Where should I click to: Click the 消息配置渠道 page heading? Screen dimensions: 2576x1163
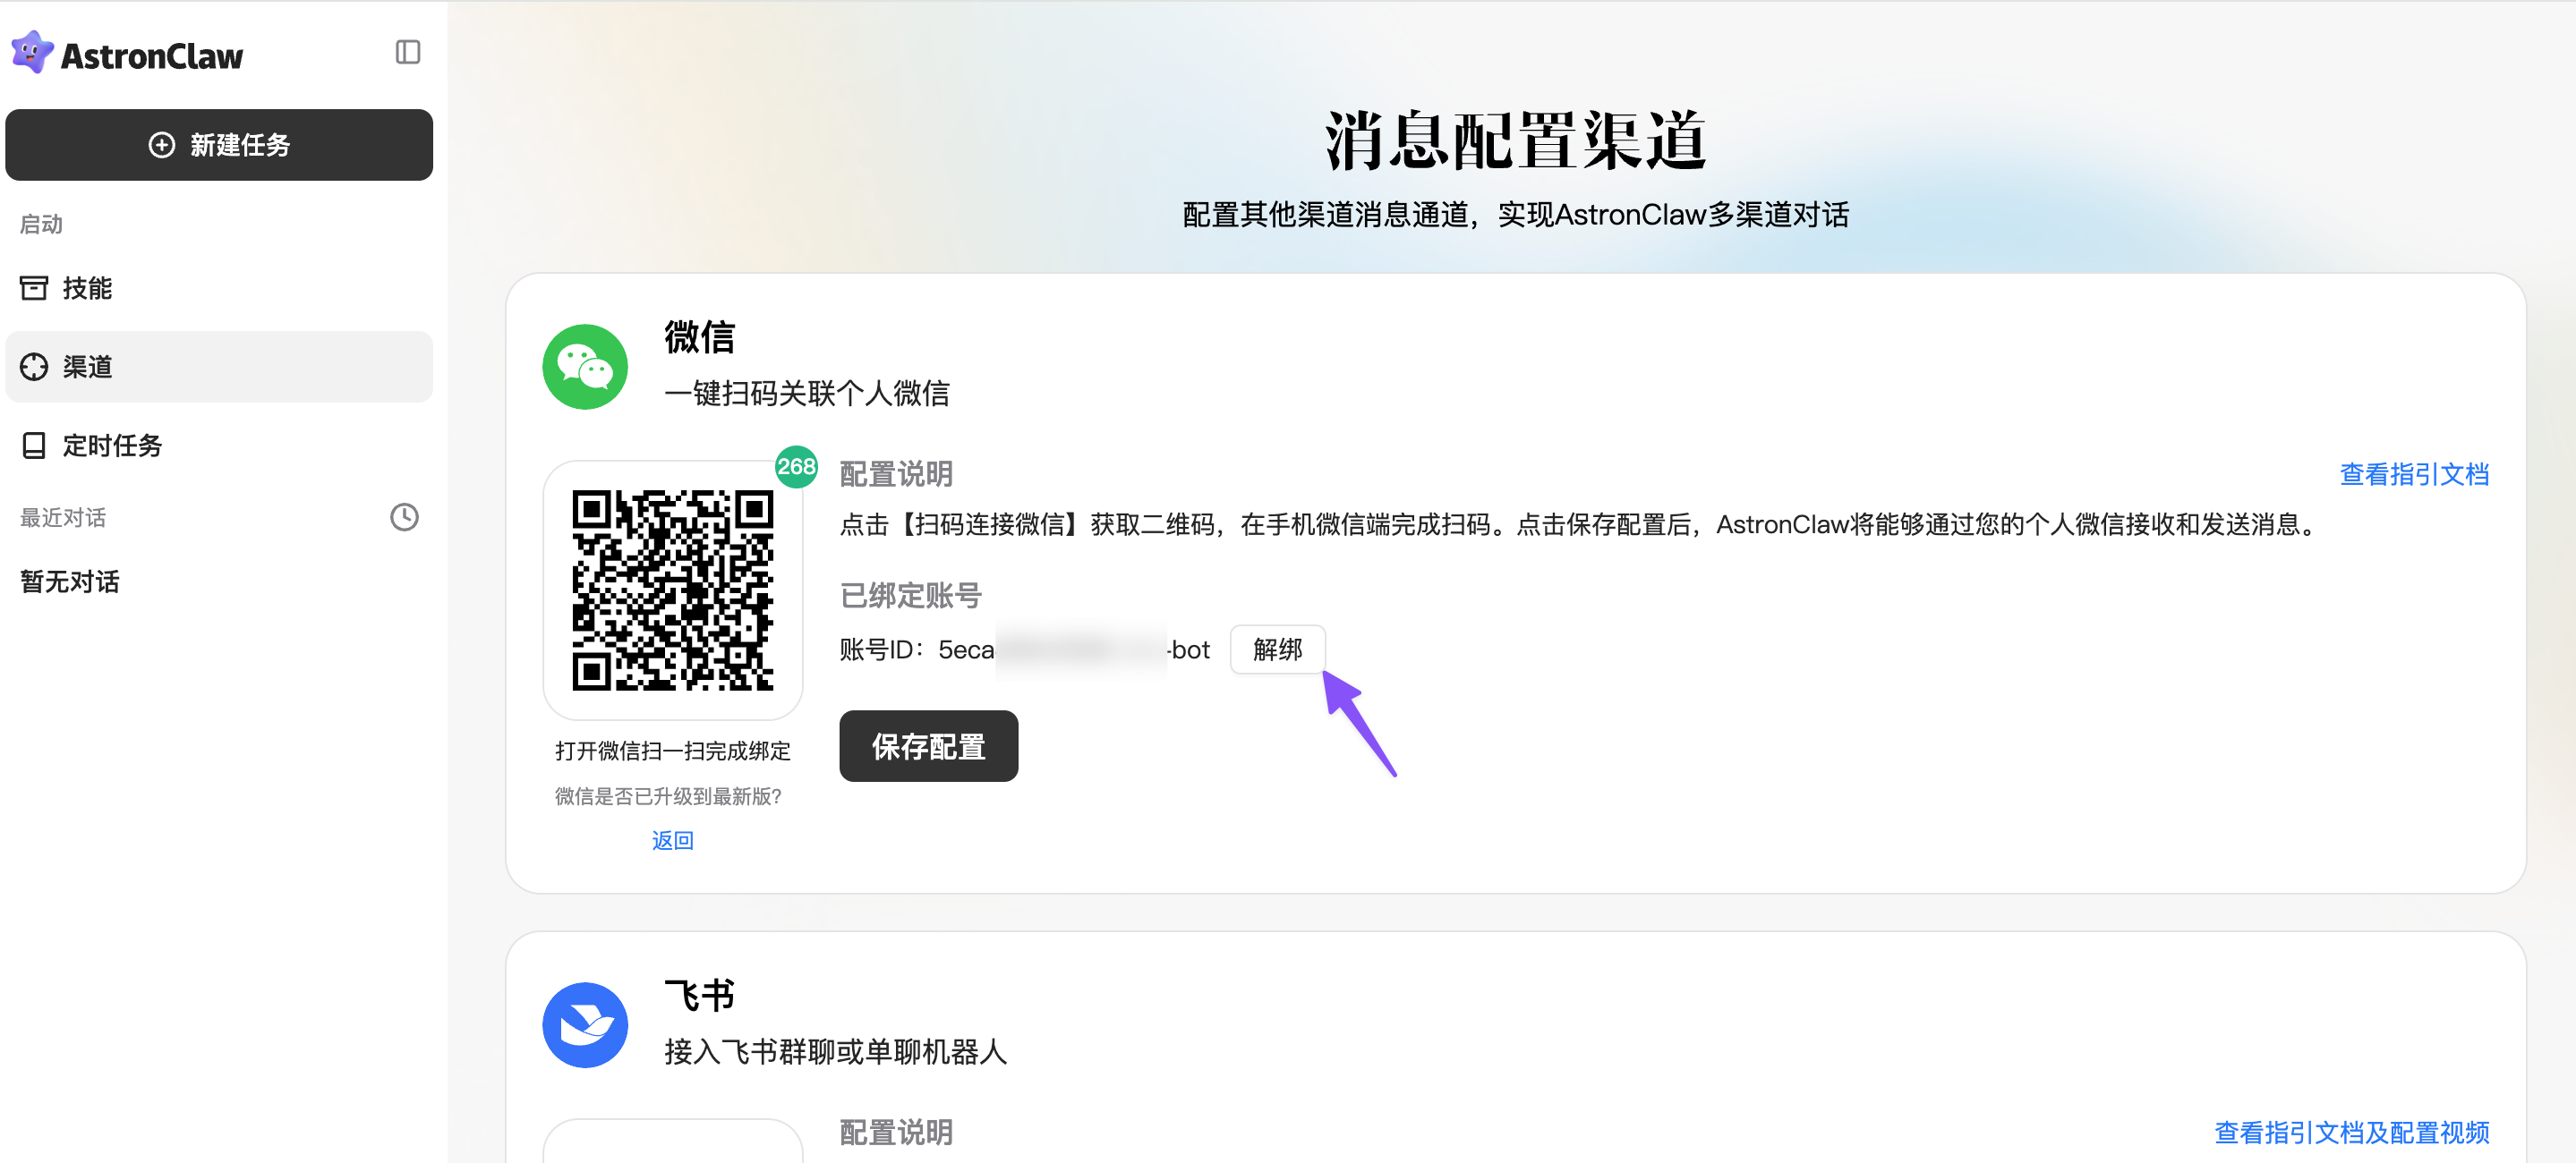tap(1515, 140)
